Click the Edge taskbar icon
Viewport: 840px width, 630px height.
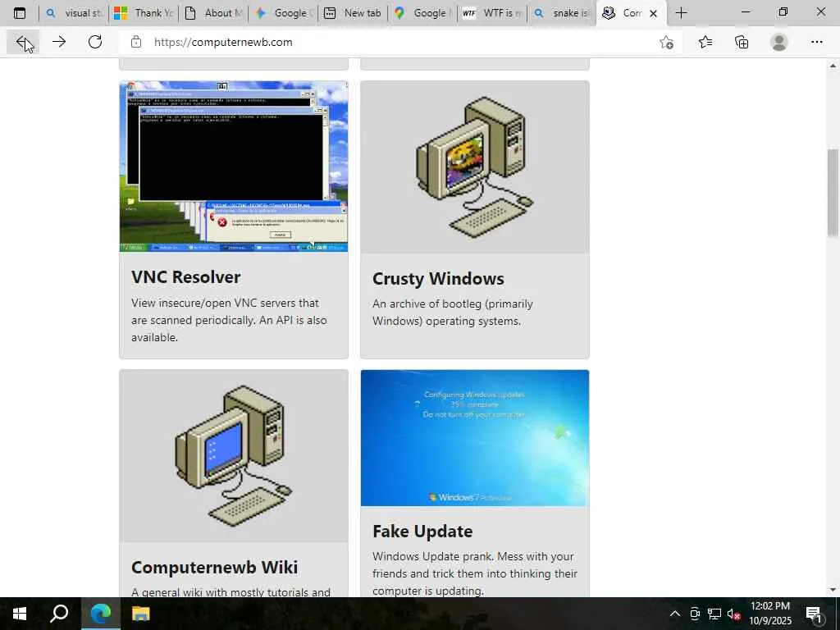point(100,614)
